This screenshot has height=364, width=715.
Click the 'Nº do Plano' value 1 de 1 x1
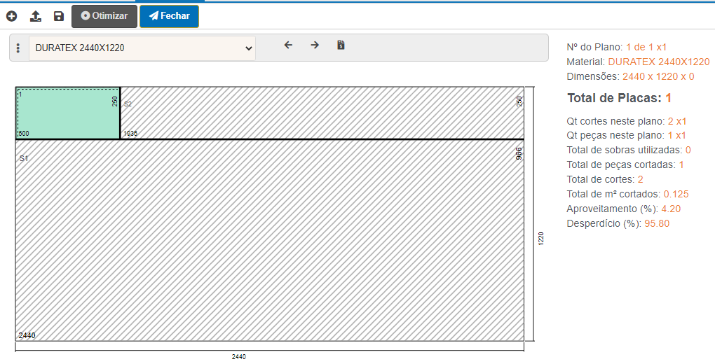(x=646, y=47)
